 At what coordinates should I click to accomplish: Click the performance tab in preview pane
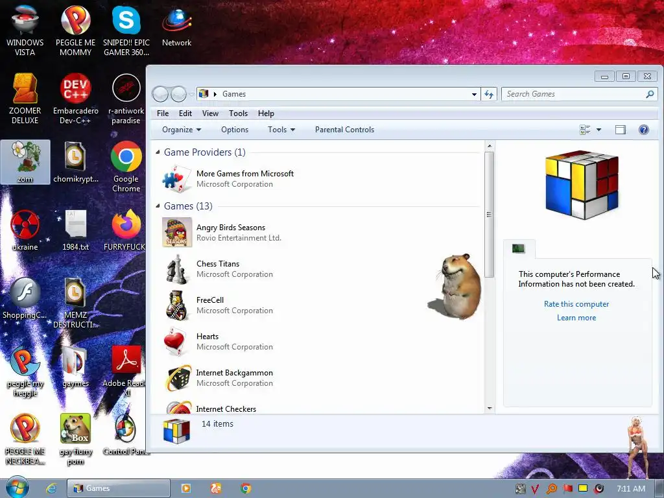click(519, 248)
